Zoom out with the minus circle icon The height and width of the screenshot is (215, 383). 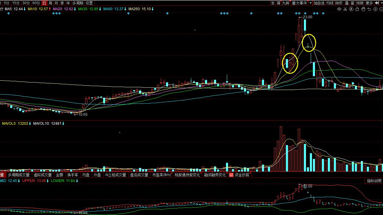click(x=381, y=9)
